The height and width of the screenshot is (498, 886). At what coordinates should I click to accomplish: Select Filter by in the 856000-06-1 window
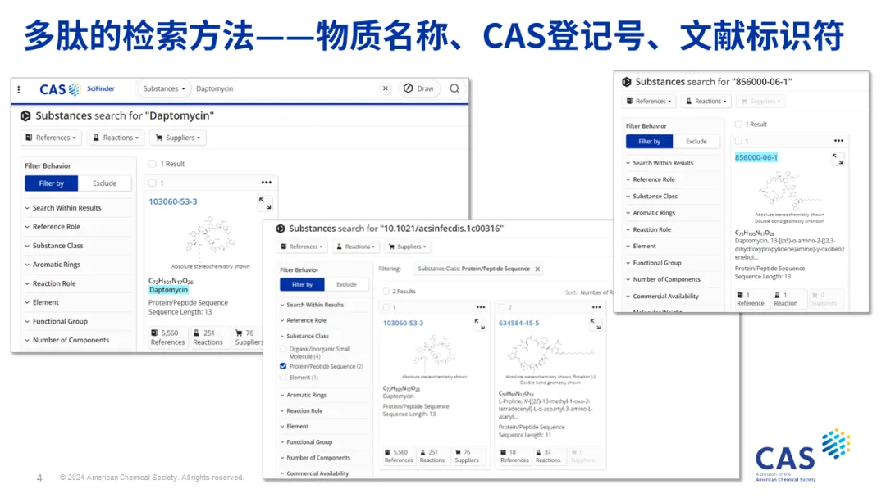tap(649, 142)
